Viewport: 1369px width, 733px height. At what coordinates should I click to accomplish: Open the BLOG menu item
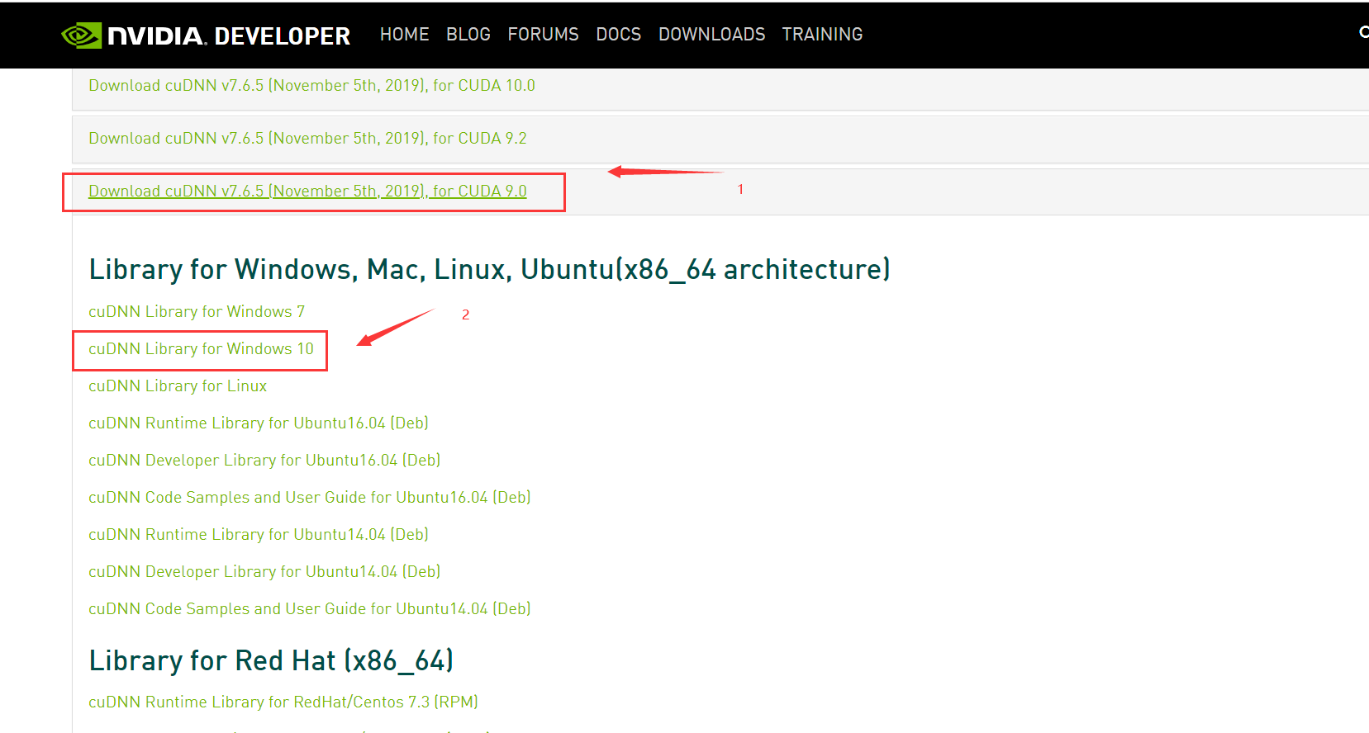point(468,35)
